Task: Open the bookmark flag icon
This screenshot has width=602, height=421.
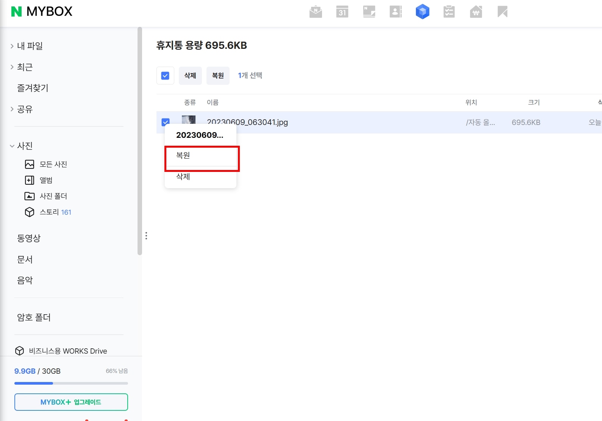Action: click(x=502, y=12)
